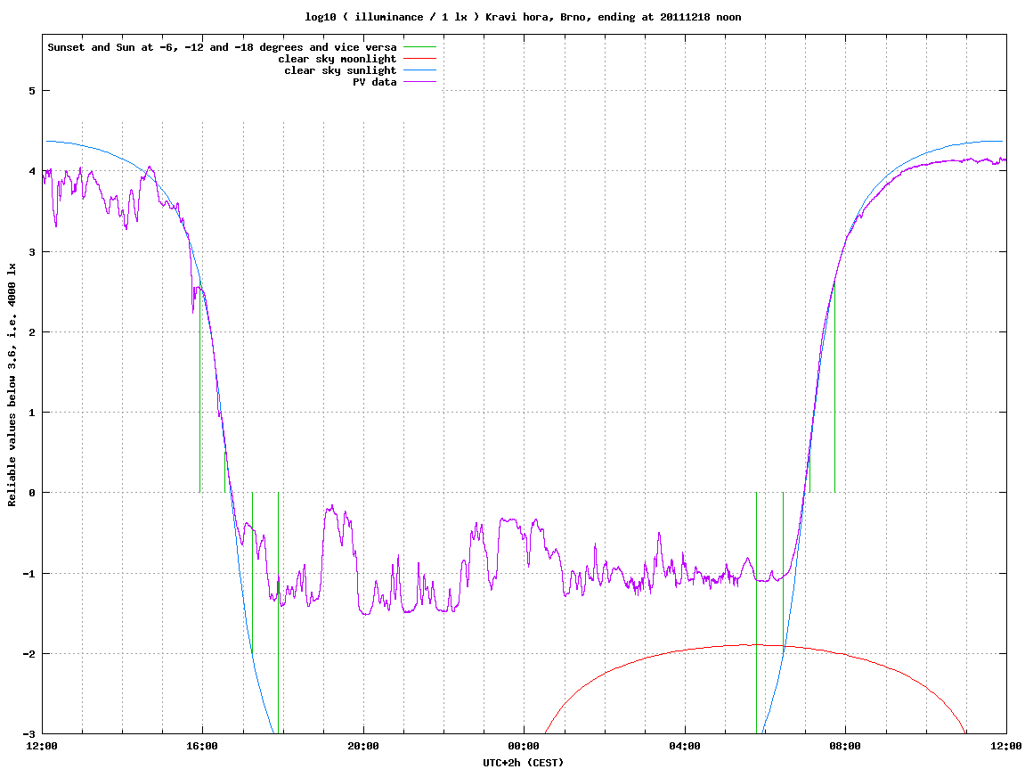Select the 'PV data' legend label

(x=375, y=82)
